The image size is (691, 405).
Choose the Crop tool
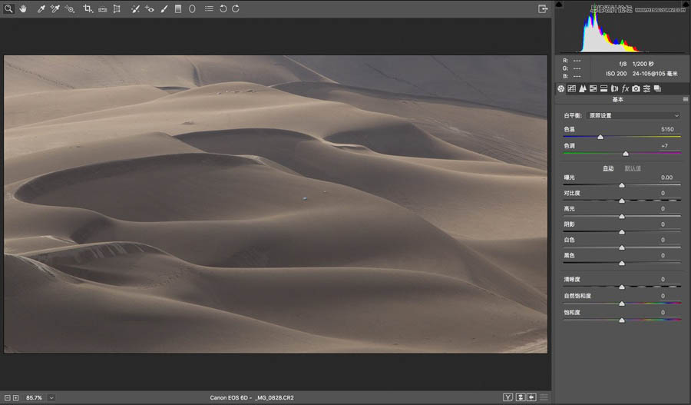(88, 8)
